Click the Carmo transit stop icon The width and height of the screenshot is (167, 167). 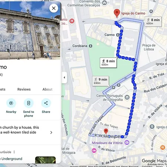coord(118,35)
